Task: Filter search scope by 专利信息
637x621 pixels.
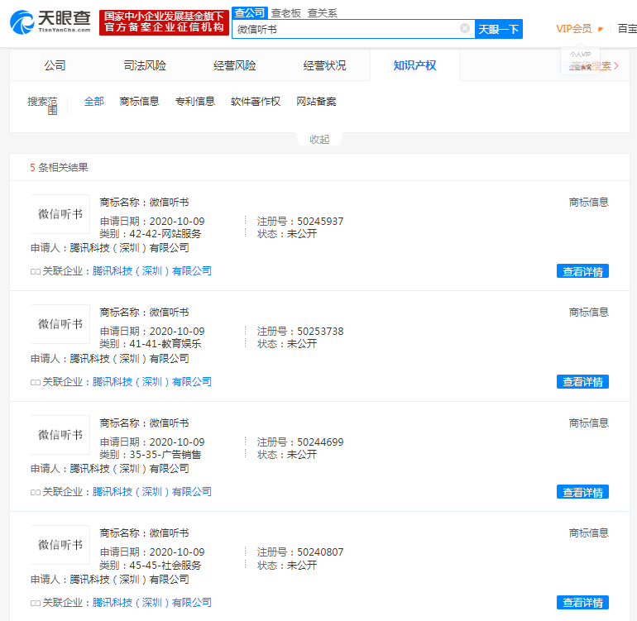Action: point(195,102)
